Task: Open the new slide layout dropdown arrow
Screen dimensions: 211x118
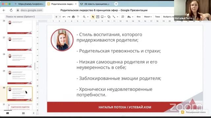Action: coord(60,17)
